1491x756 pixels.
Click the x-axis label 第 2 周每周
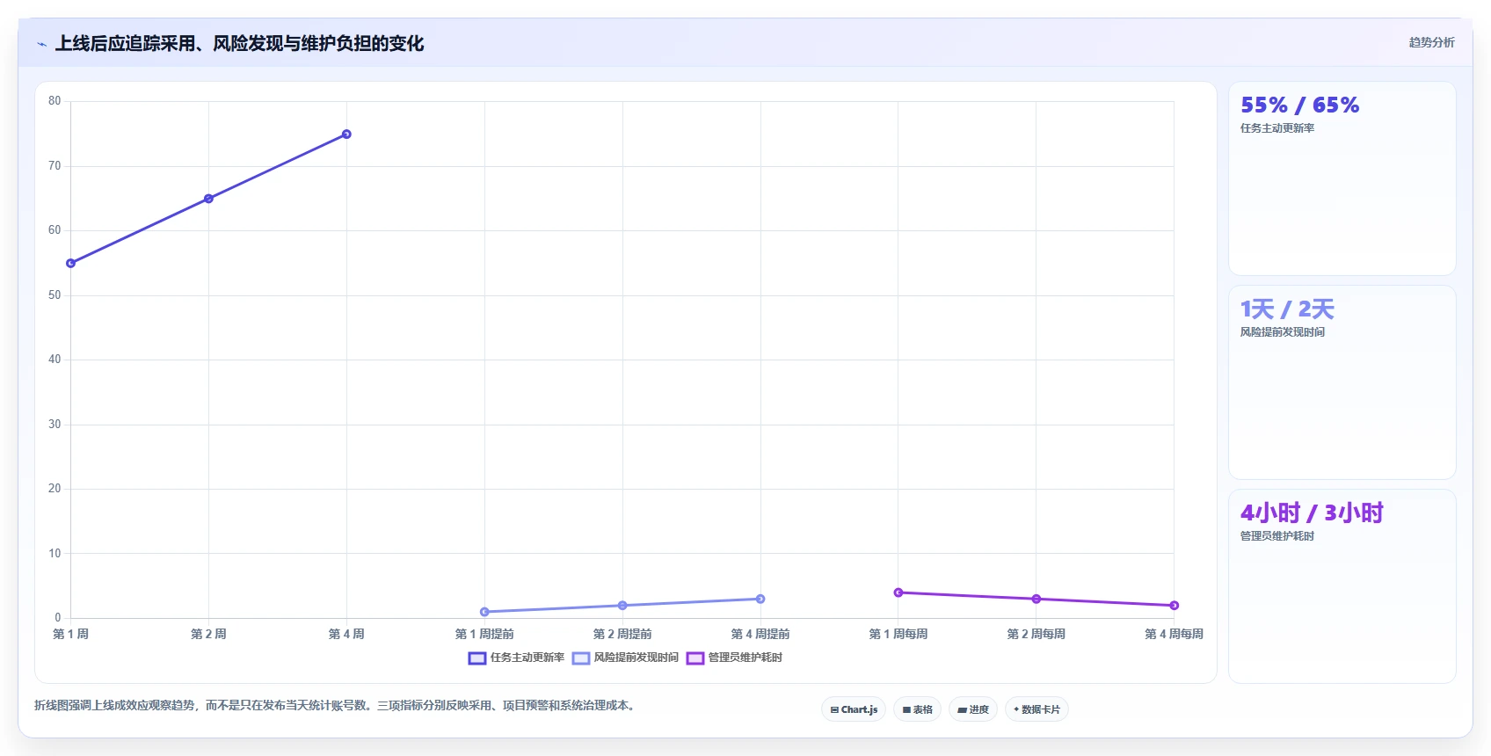tap(1036, 634)
